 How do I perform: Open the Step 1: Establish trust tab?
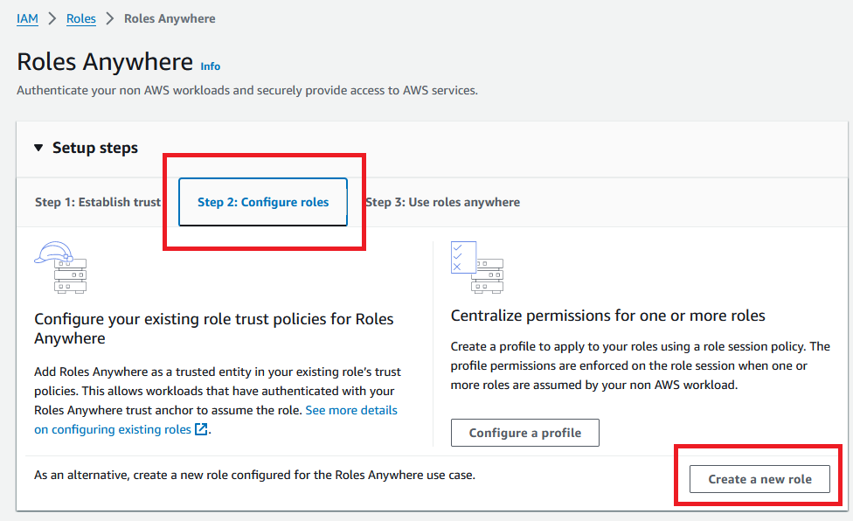(98, 202)
